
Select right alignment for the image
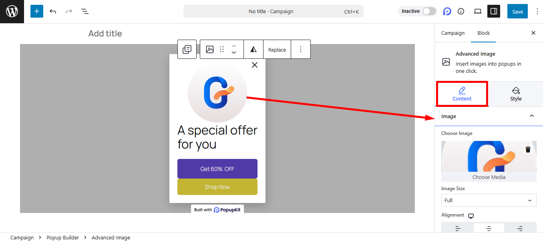[520, 228]
